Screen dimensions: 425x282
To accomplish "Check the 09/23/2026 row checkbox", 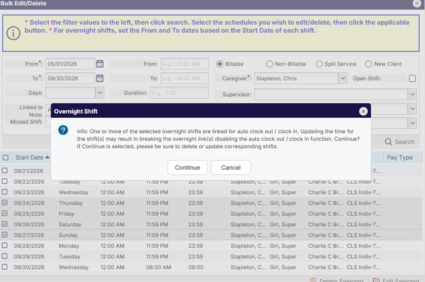I will (x=5, y=192).
